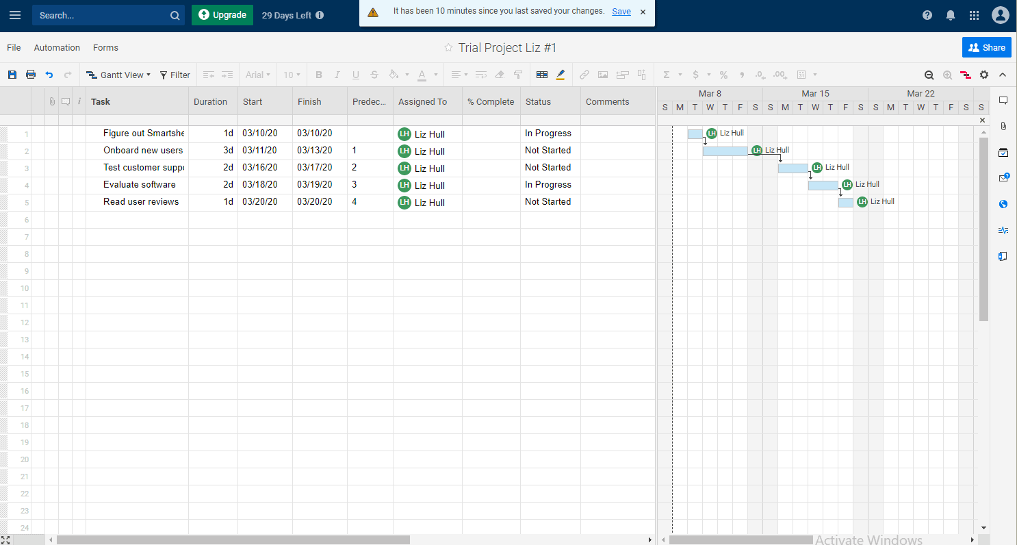
Task: Click the Gantt bar for Onboard new users
Action: coord(725,151)
